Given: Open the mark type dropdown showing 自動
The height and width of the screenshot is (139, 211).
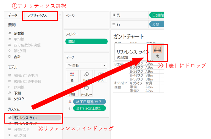Looking at the screenshot, I should point(87,66).
